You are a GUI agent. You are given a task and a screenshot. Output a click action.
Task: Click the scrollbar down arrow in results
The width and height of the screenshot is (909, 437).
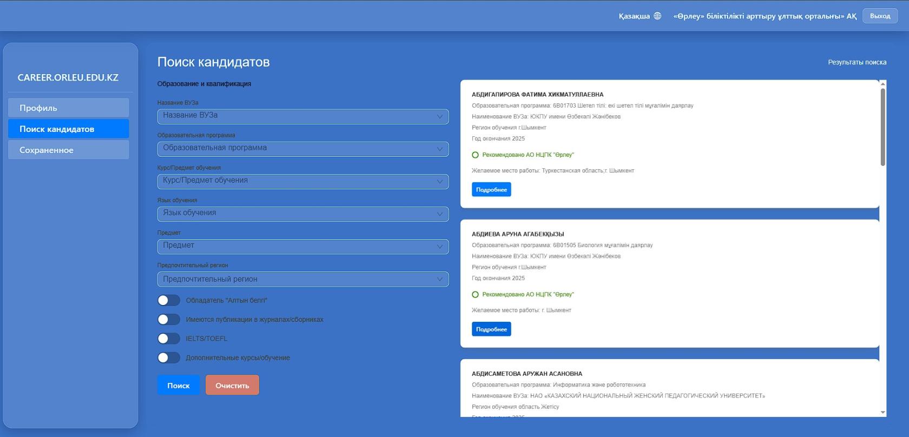pyautogui.click(x=882, y=413)
